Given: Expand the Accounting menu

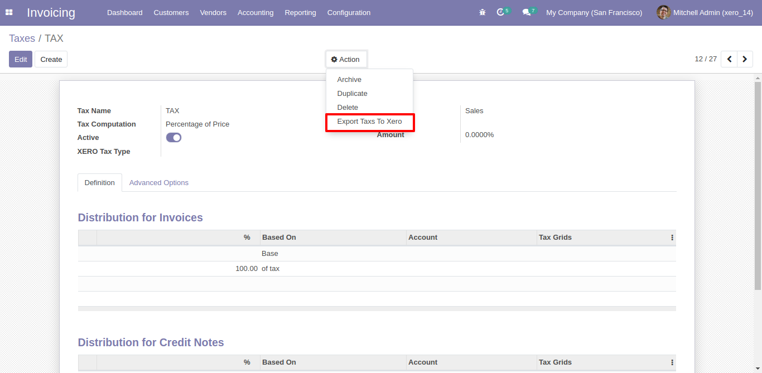Looking at the screenshot, I should coord(255,12).
